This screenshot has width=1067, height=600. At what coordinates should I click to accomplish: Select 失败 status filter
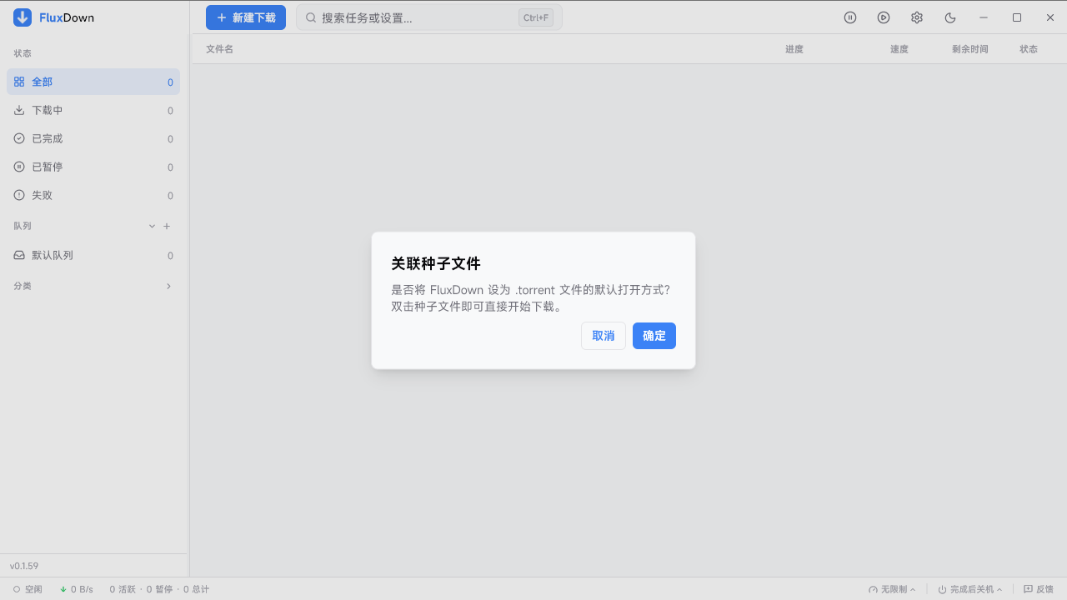(x=93, y=195)
